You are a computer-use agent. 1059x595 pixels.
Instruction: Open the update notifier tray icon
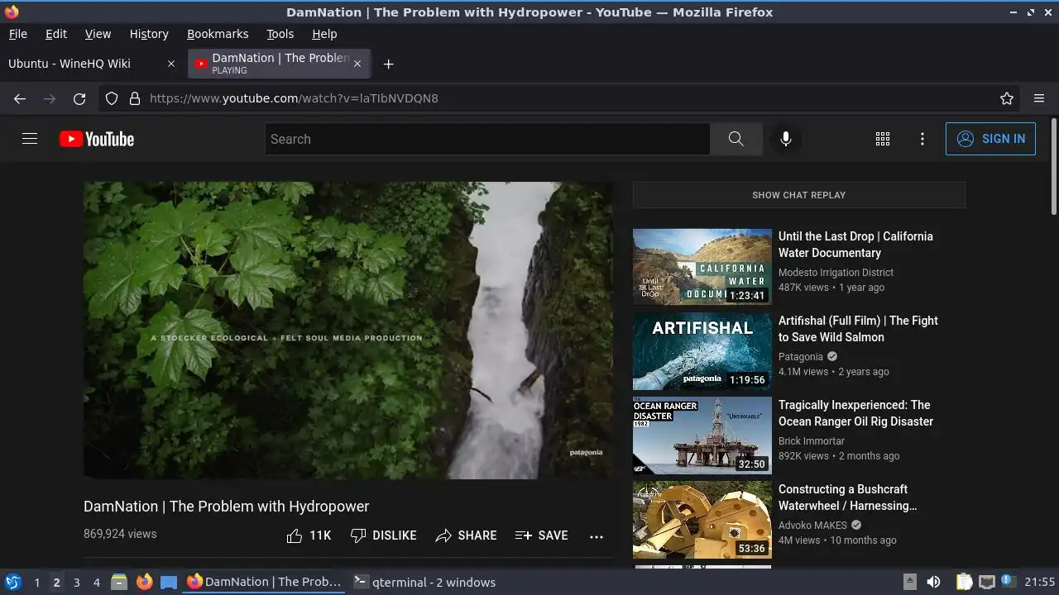[x=1008, y=582]
